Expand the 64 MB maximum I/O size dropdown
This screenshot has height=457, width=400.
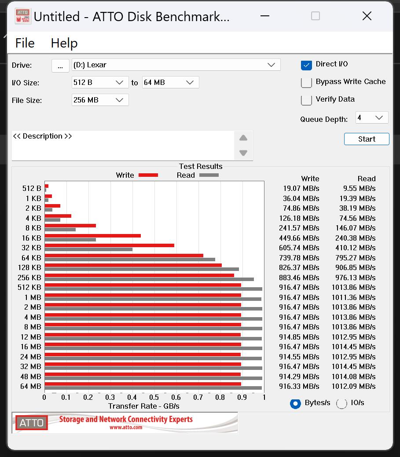point(171,83)
